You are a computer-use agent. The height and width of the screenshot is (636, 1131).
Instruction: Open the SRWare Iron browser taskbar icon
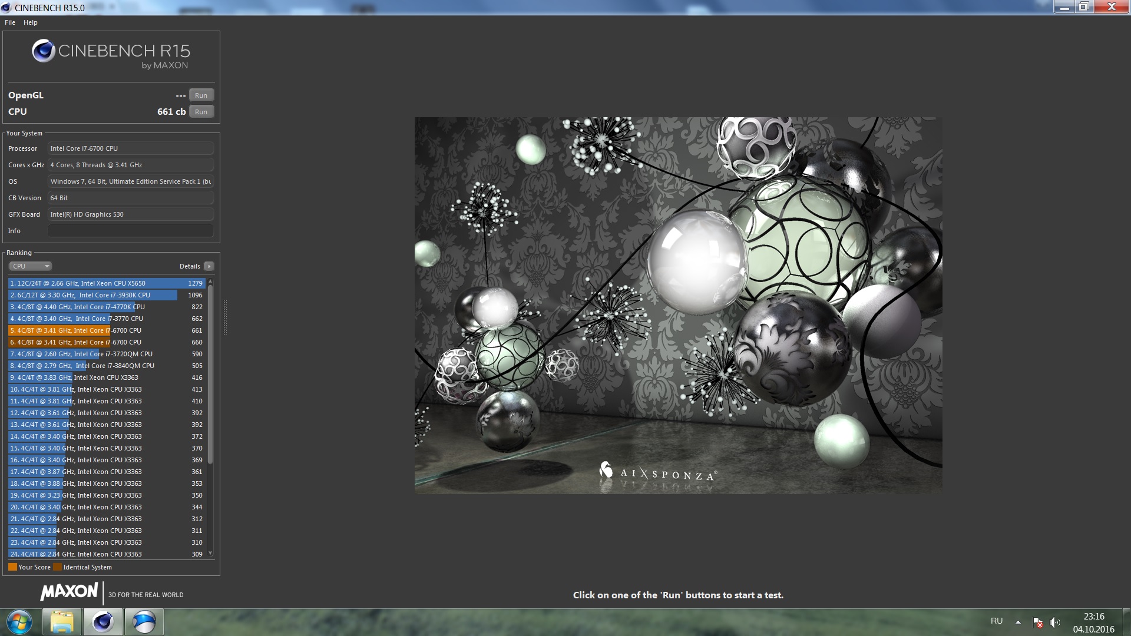pos(144,622)
